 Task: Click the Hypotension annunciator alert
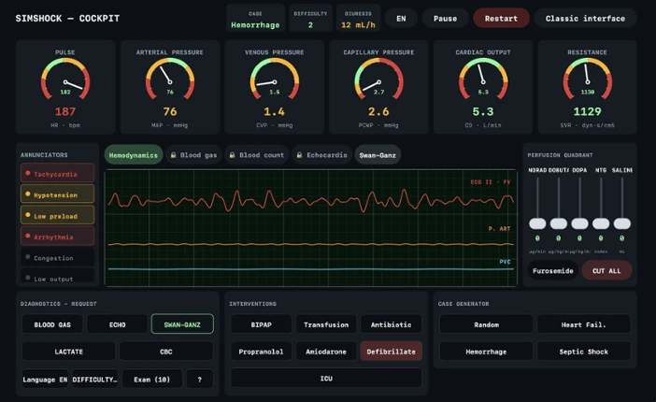[x=57, y=194]
